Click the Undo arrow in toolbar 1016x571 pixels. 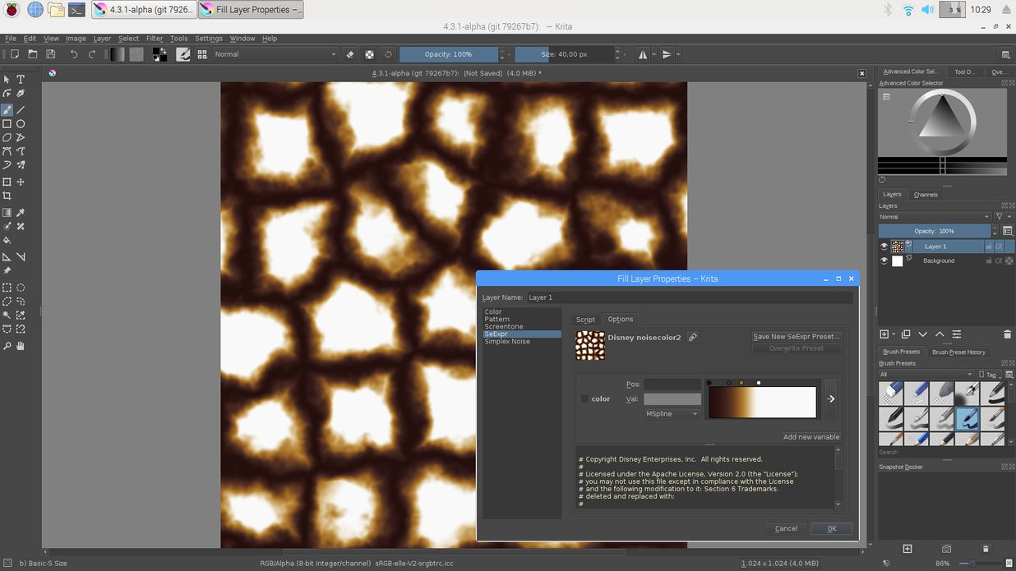(x=74, y=54)
